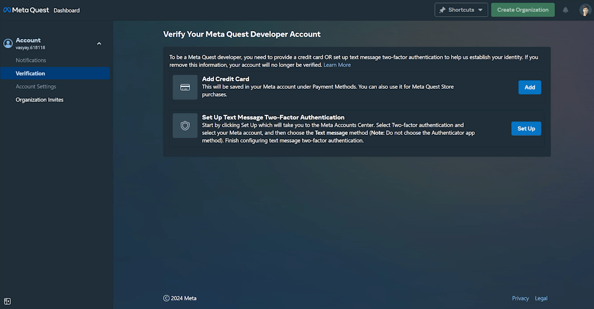The height and width of the screenshot is (309, 594).
Task: Click the Dashboard label in header
Action: pyautogui.click(x=66, y=10)
